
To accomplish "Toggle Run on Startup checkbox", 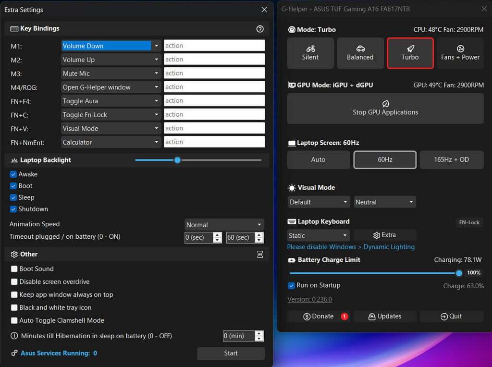I will click(291, 285).
